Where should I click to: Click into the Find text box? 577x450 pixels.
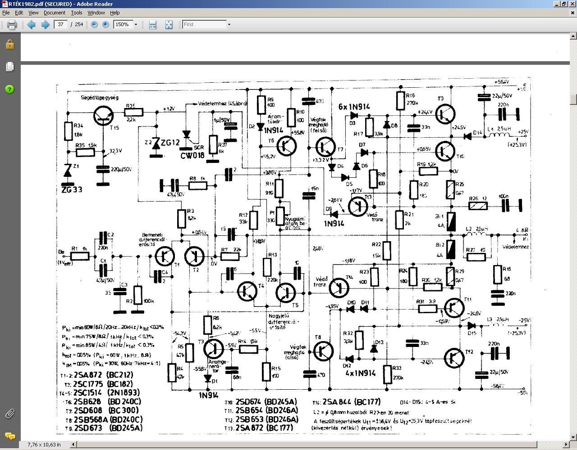[x=204, y=24]
